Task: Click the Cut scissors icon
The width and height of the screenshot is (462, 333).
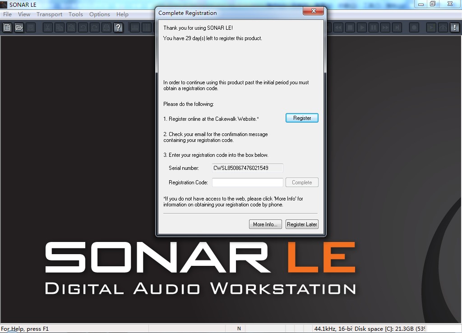Action: tap(47, 27)
